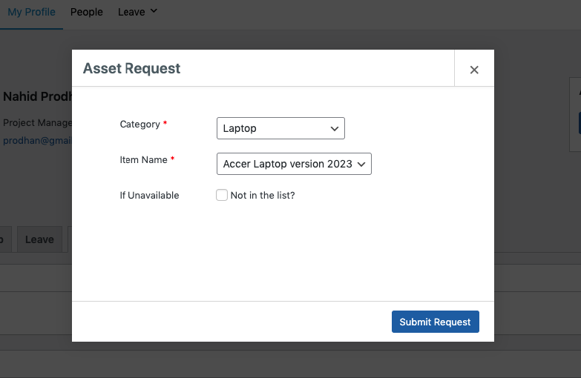Switch to the My Profile tab
This screenshot has width=581, height=378.
31,12
